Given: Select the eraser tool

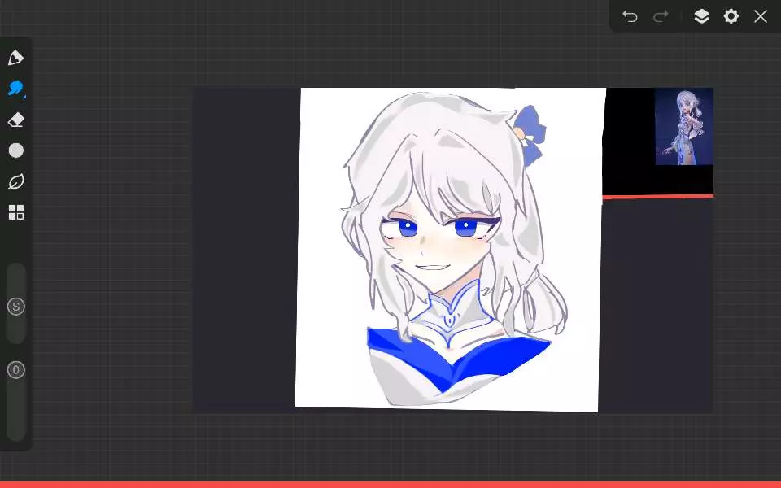Looking at the screenshot, I should (16, 120).
